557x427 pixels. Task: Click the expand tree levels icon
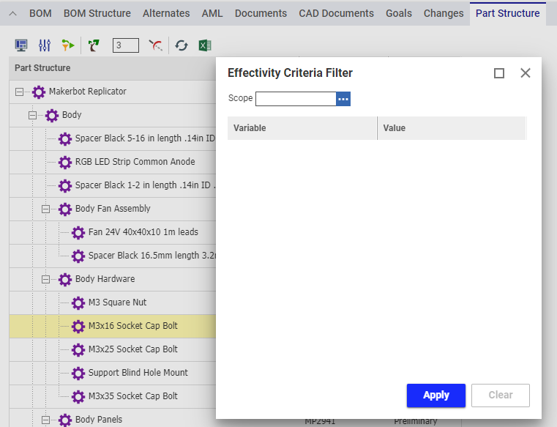pos(94,45)
